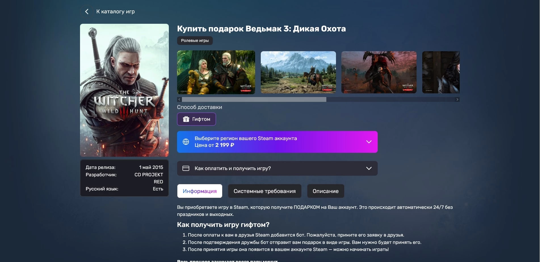The image size is (540, 262).
Task: Click the 'Ролевые игры' genre tag
Action: (195, 40)
